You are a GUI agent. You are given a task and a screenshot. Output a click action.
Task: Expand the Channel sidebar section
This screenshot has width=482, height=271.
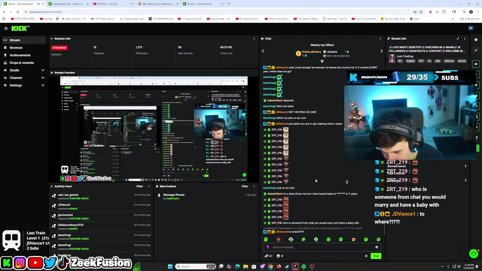[x=43, y=78]
